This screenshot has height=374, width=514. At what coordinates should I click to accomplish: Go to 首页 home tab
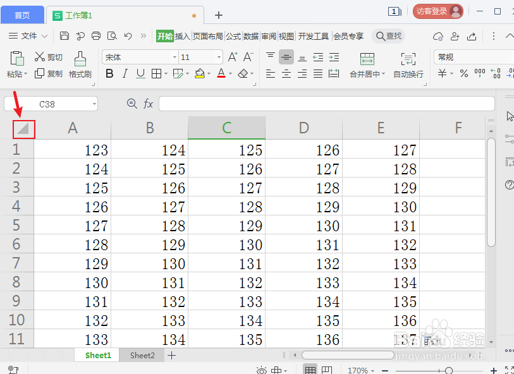(22, 15)
